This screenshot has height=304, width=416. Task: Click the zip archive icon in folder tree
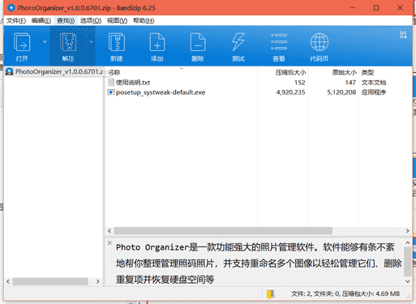(9, 71)
